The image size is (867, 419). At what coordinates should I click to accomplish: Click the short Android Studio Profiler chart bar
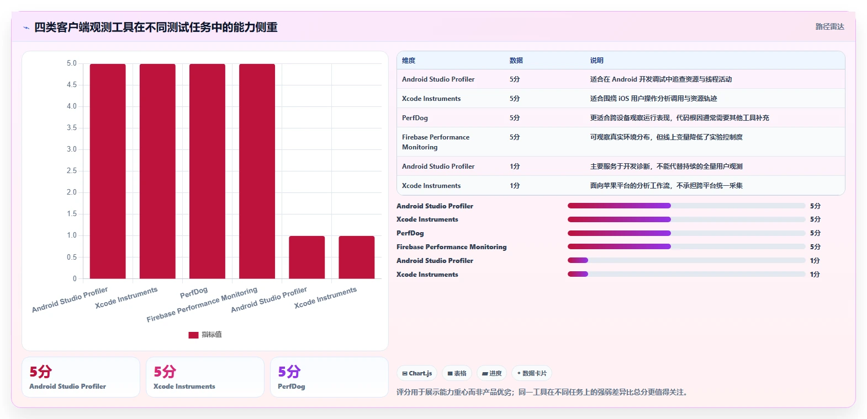[x=306, y=257]
